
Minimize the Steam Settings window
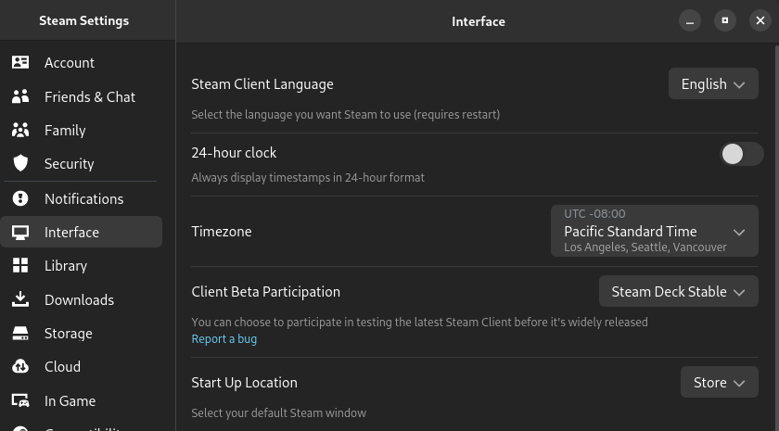689,20
